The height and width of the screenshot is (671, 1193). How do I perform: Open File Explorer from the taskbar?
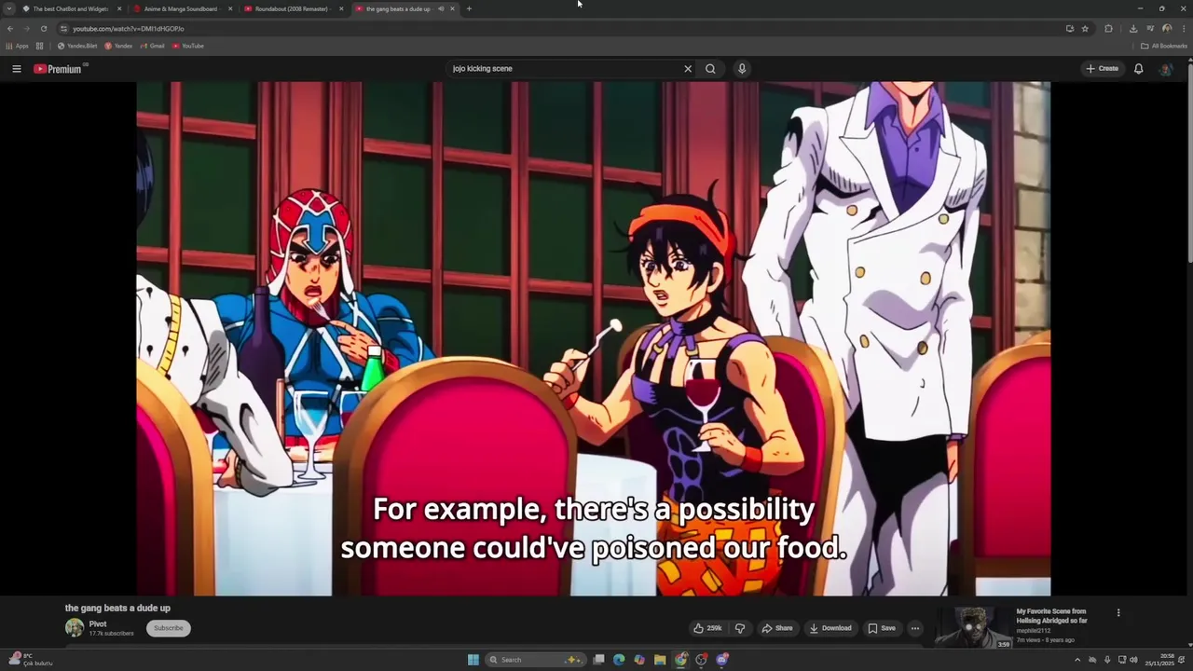coord(660,660)
